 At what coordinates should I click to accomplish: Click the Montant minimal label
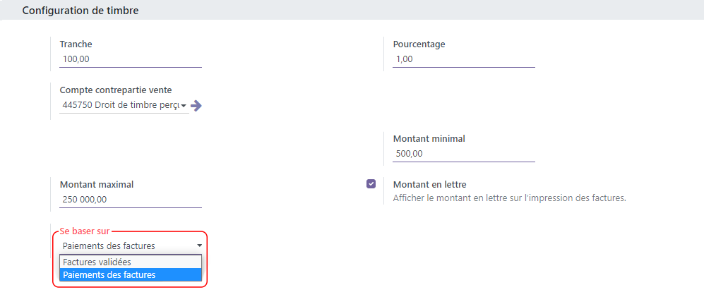tap(429, 139)
